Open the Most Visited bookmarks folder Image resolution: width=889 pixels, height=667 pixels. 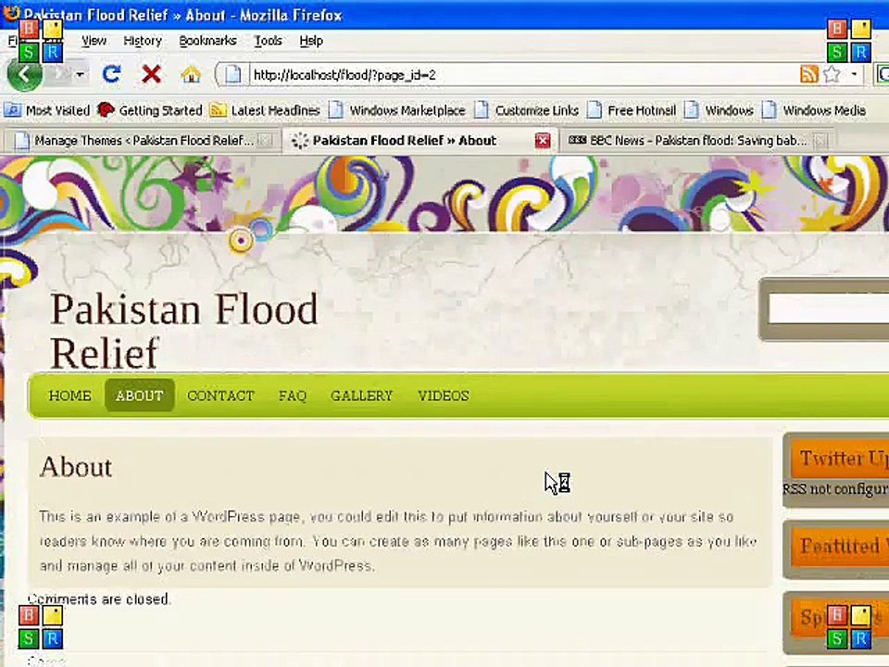[x=47, y=110]
